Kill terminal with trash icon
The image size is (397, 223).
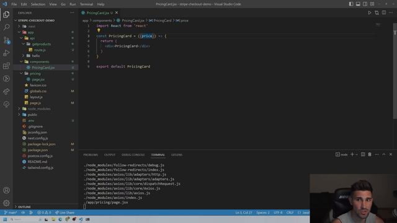[370, 154]
